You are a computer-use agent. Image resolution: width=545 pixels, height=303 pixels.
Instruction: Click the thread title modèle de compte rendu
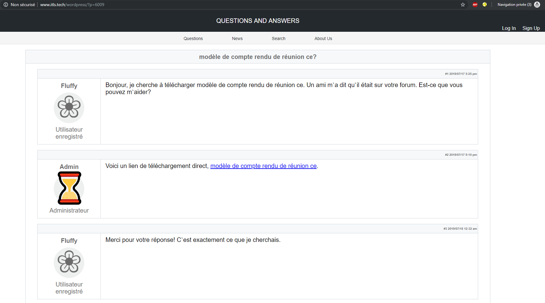coord(258,57)
